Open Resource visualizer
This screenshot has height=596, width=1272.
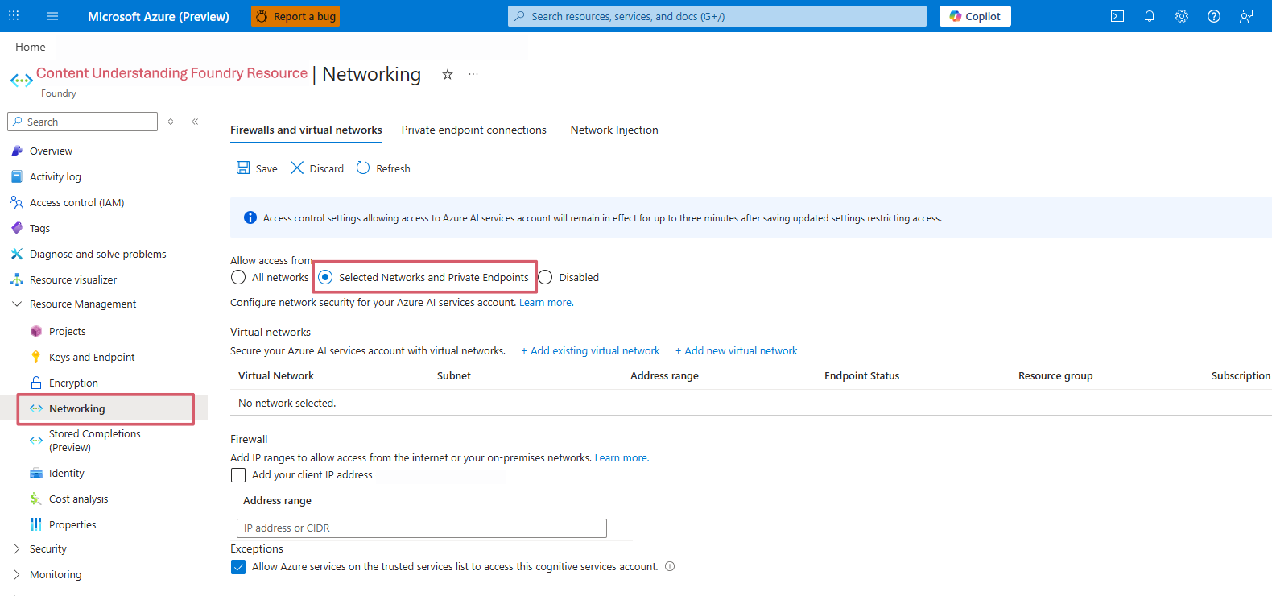pos(72,279)
